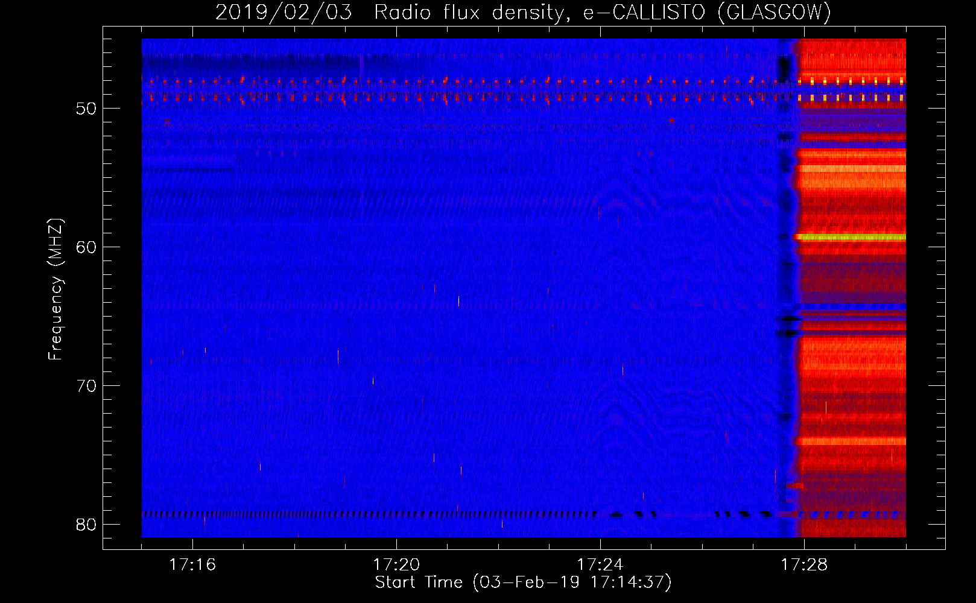Click the 50 frequency tick label
This screenshot has width=976, height=603.
(x=86, y=109)
